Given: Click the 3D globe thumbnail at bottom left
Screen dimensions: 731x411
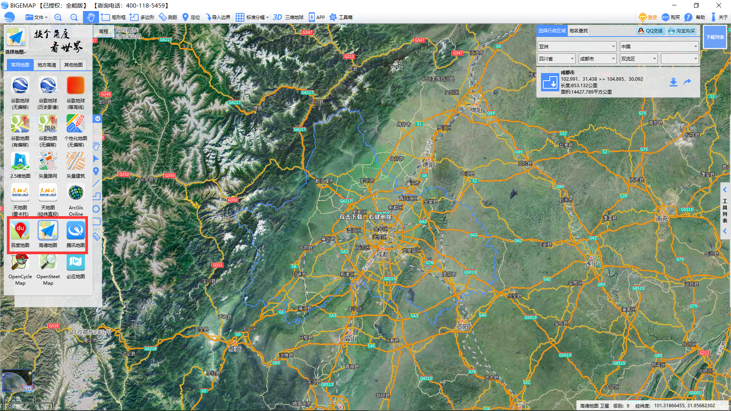Looking at the screenshot, I should (x=17, y=381).
